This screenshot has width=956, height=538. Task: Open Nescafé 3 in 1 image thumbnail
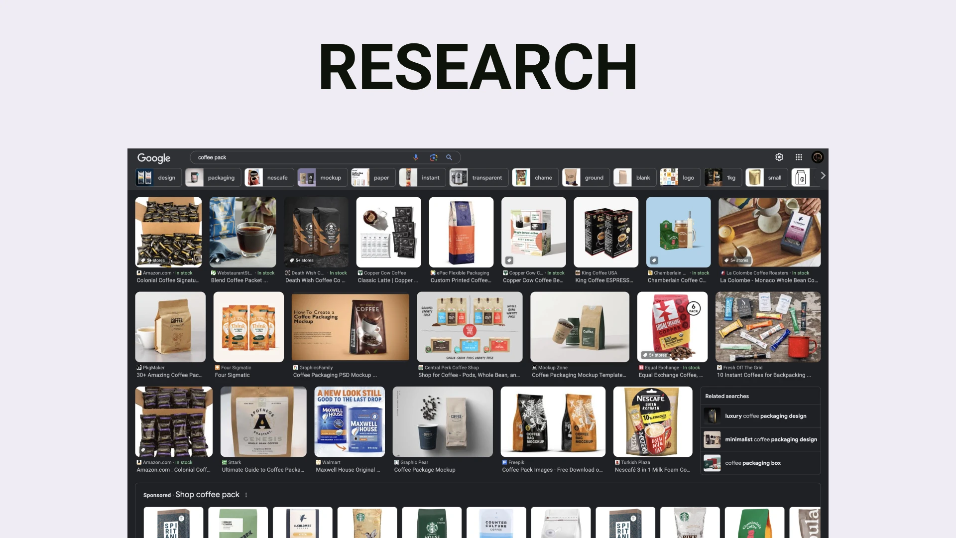coord(653,421)
